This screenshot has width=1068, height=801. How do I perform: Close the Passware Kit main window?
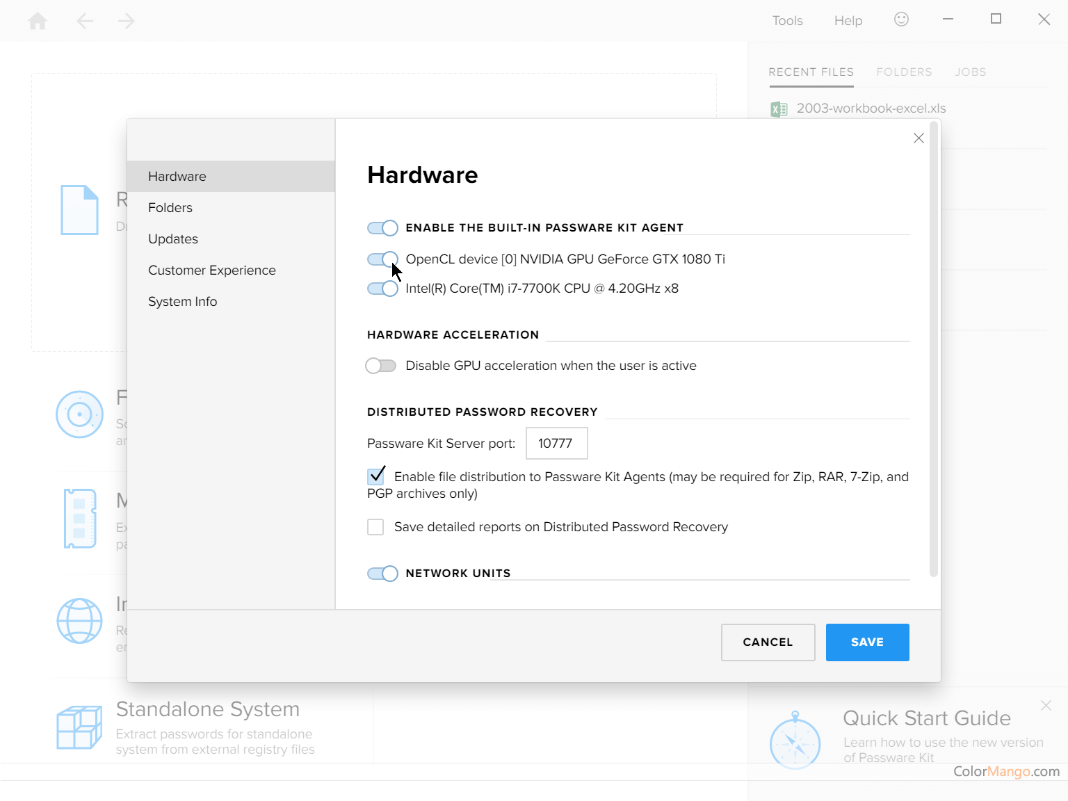[x=1044, y=19]
